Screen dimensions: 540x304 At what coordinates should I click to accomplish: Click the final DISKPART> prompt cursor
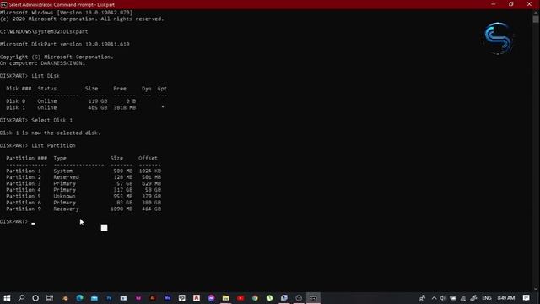click(x=33, y=223)
